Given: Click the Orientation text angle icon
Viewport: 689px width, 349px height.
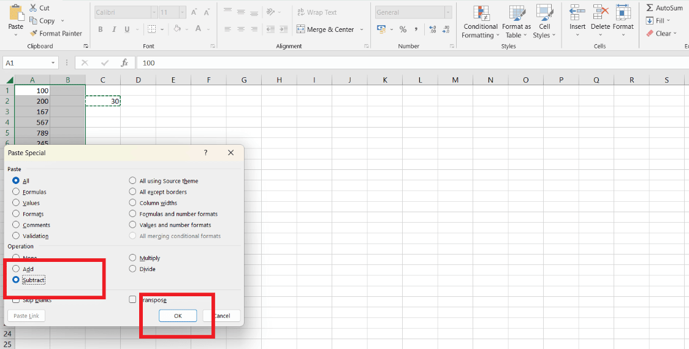Looking at the screenshot, I should (271, 12).
